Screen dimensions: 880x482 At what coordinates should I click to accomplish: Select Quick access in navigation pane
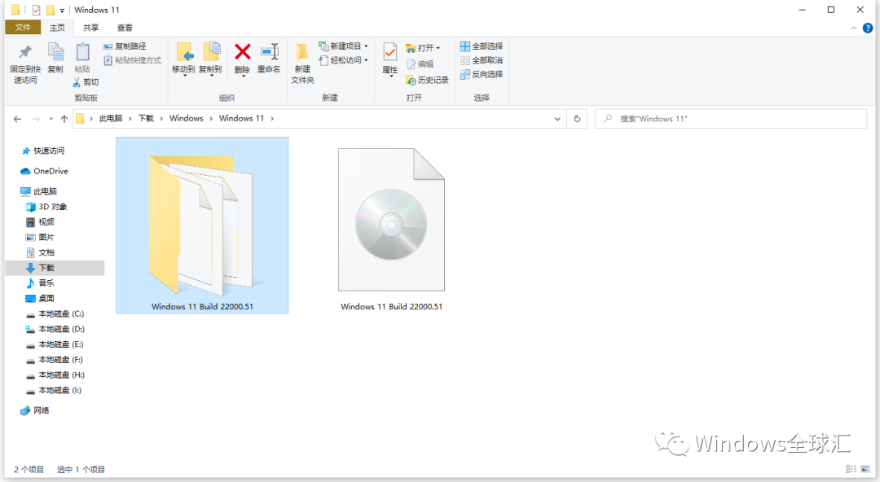point(42,151)
